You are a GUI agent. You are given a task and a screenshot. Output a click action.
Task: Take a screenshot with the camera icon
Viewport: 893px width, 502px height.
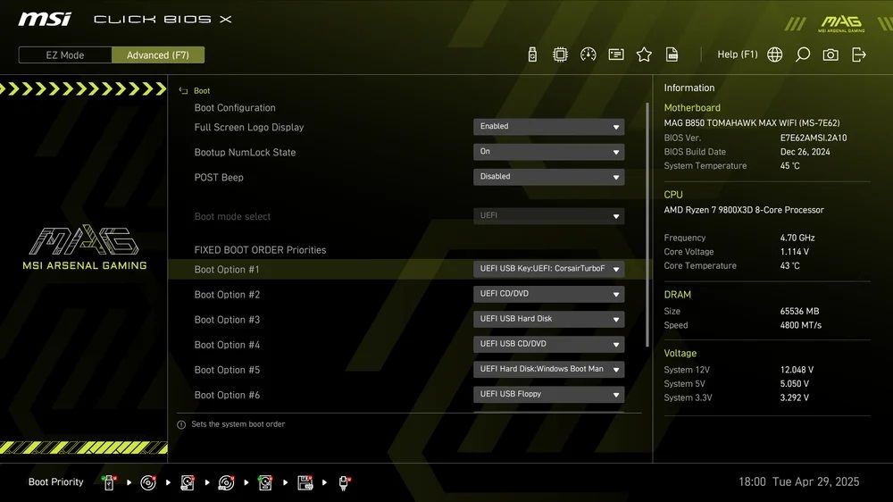click(x=830, y=54)
